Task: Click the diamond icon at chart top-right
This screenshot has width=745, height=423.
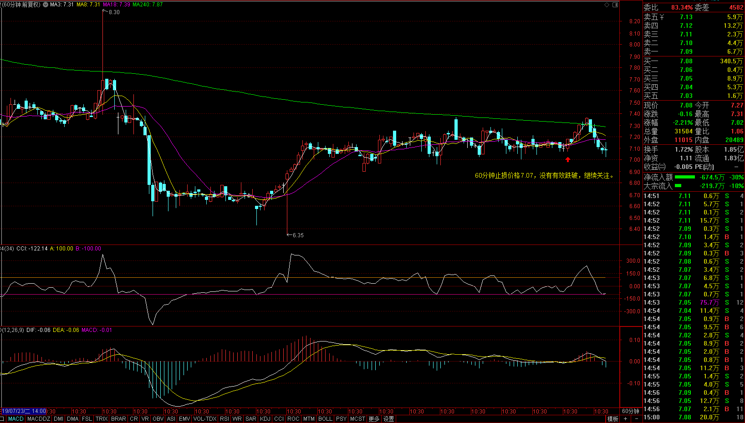Action: pyautogui.click(x=607, y=5)
